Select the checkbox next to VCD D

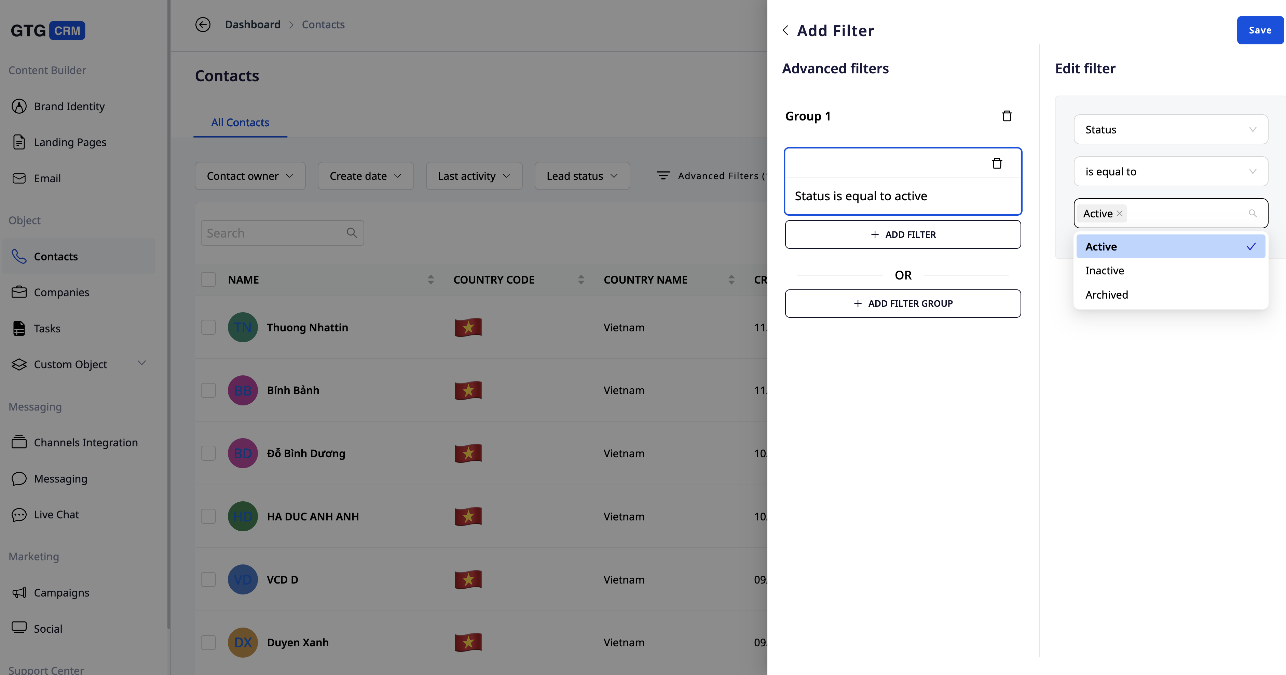(x=208, y=580)
